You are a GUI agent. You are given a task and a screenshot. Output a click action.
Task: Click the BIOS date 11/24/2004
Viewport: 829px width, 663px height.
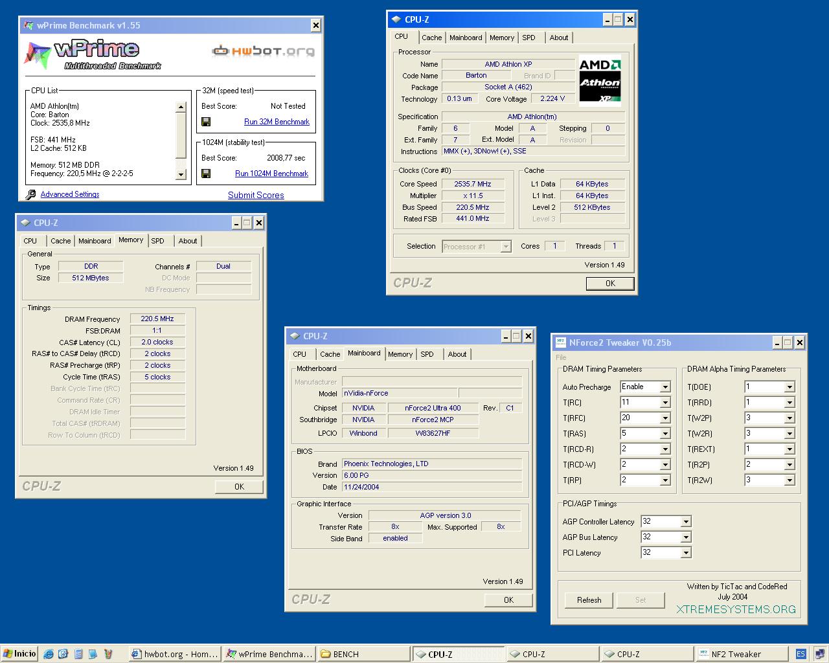[432, 487]
